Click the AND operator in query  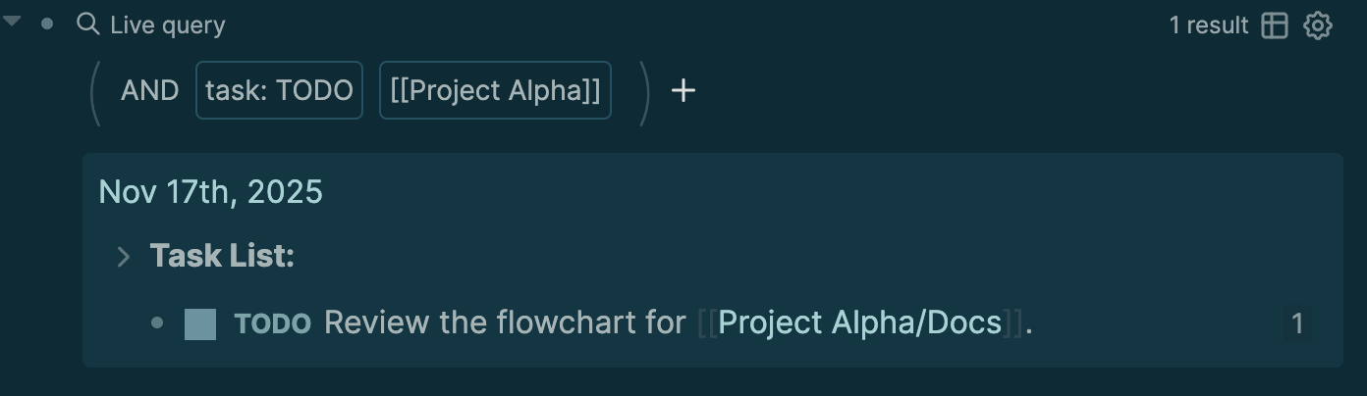point(149,91)
